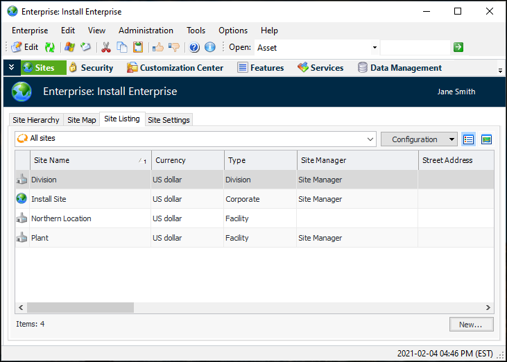507x362 pixels.
Task: Click the Cut scissors icon
Action: (x=106, y=47)
